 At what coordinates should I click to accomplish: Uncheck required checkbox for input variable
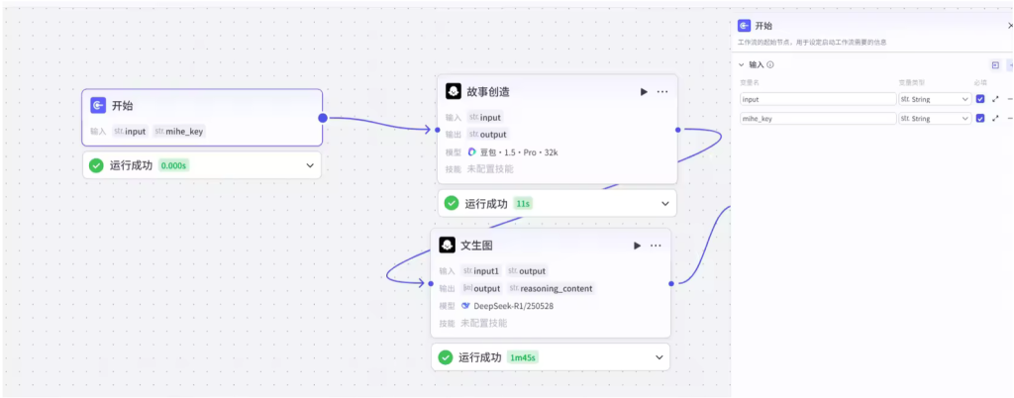980,99
